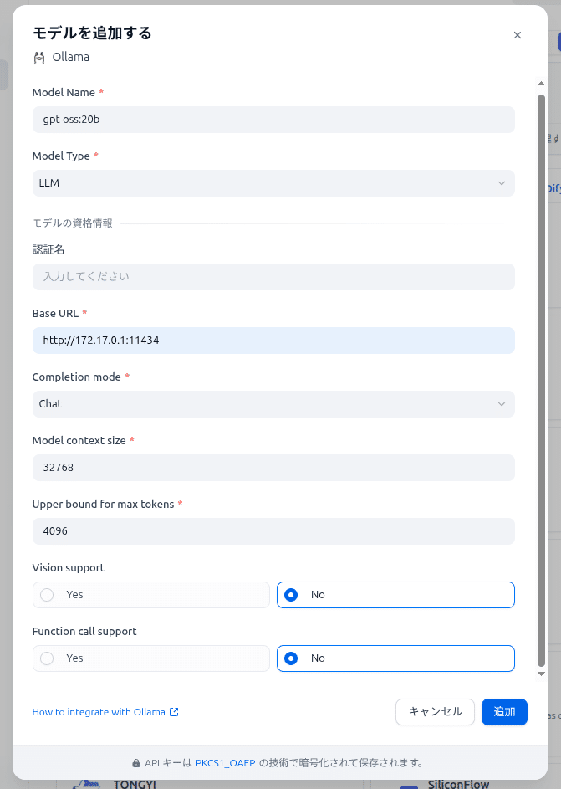Viewport: 561px width, 789px height.
Task: Click the external link icon beside Ollama guide
Action: point(174,712)
